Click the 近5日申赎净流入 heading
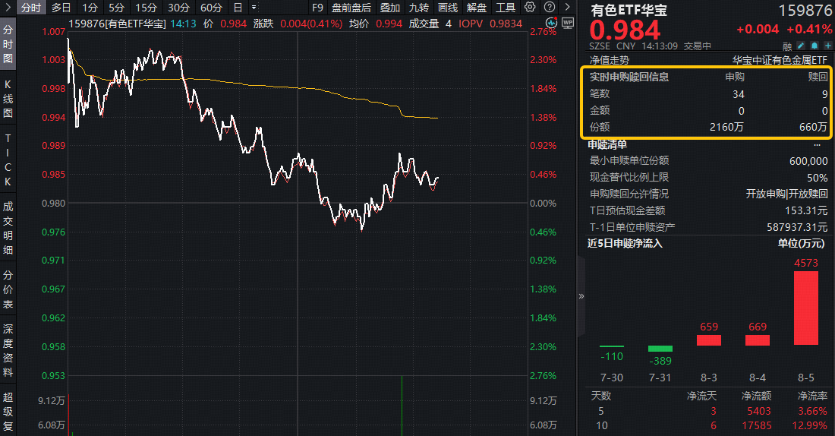 [625, 244]
